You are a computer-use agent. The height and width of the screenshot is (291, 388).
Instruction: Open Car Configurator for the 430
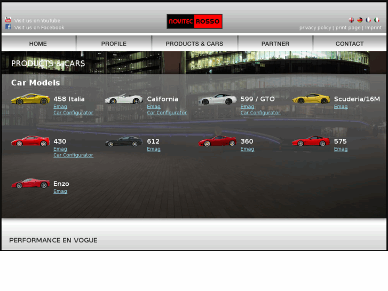point(73,155)
